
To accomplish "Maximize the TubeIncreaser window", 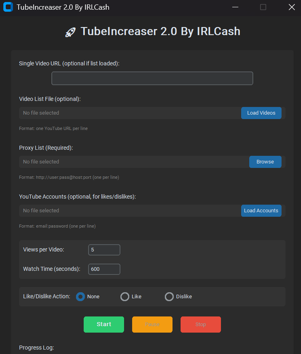I will [263, 7].
